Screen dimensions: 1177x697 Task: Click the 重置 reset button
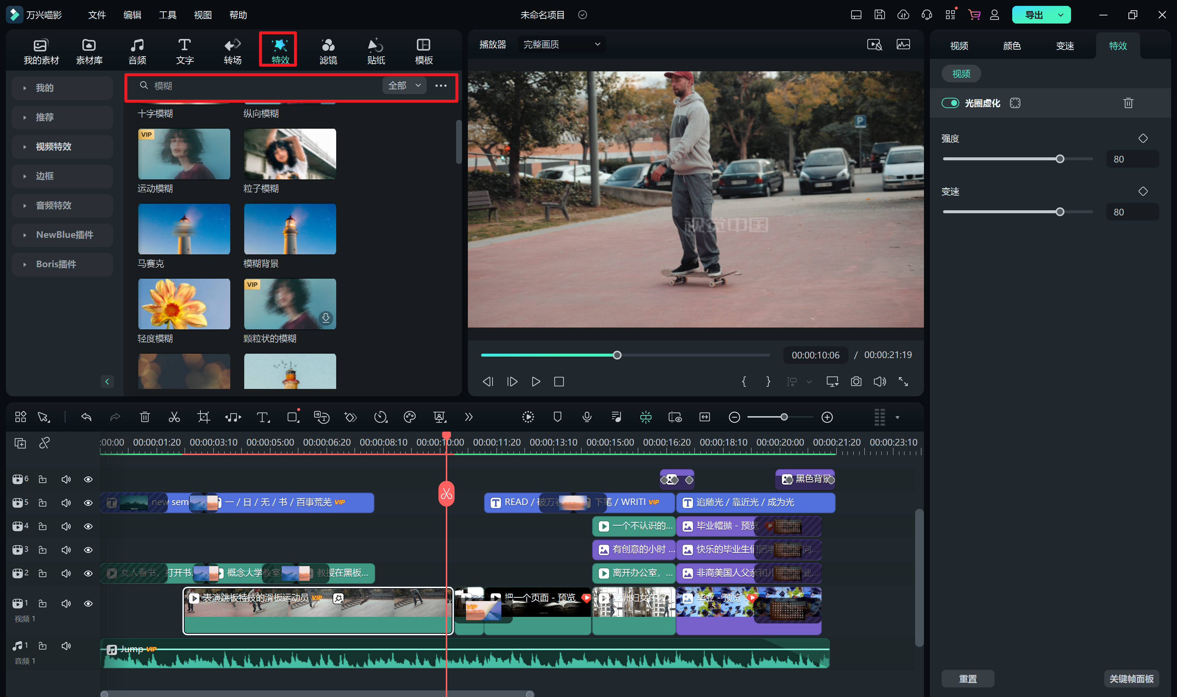click(968, 678)
